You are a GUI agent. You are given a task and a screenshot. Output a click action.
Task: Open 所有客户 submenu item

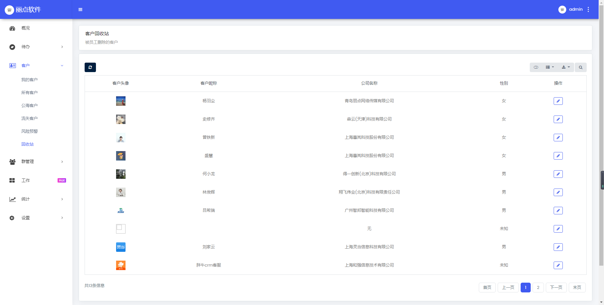coord(30,93)
